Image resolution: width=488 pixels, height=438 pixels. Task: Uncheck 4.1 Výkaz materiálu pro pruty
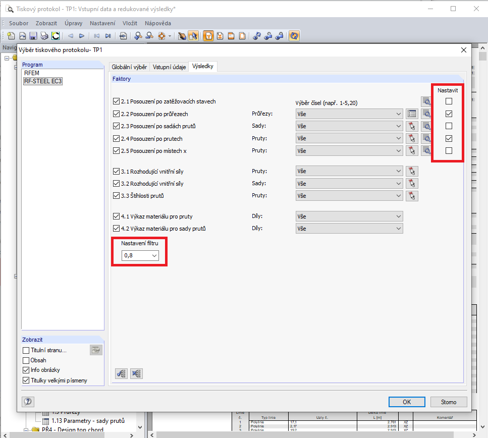click(117, 216)
